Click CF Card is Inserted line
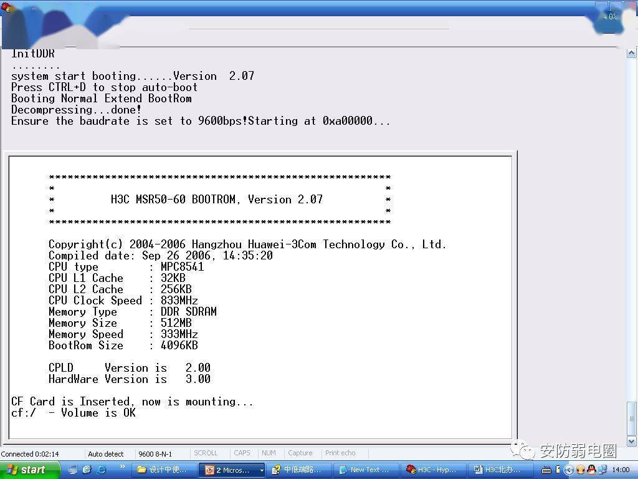Screen dimensions: 638x479 point(132,402)
